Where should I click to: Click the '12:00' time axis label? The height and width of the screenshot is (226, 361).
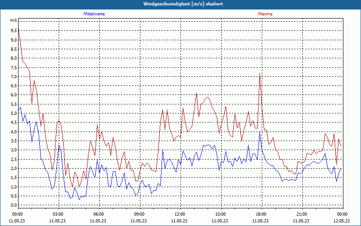(179, 214)
